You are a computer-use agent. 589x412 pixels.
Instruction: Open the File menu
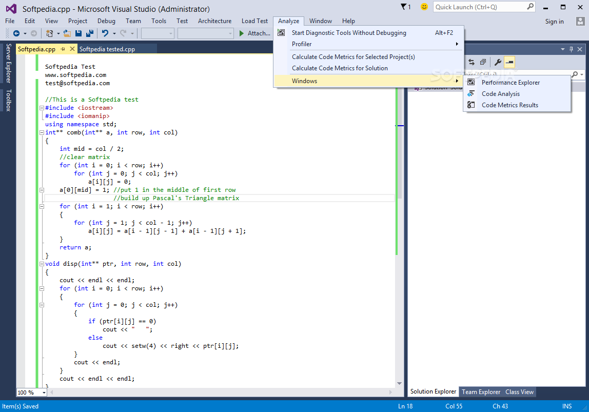tap(10, 21)
